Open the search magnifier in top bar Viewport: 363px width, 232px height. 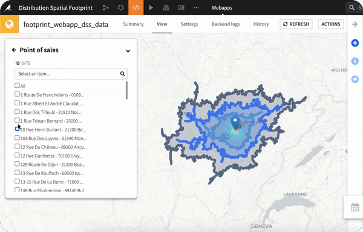click(352, 8)
